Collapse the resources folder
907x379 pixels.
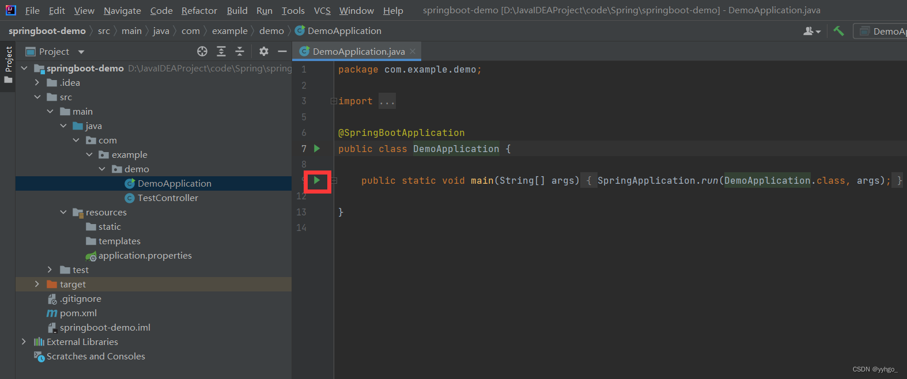(x=63, y=212)
